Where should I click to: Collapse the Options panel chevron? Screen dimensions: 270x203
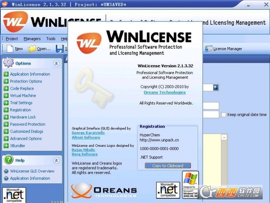(x=56, y=64)
